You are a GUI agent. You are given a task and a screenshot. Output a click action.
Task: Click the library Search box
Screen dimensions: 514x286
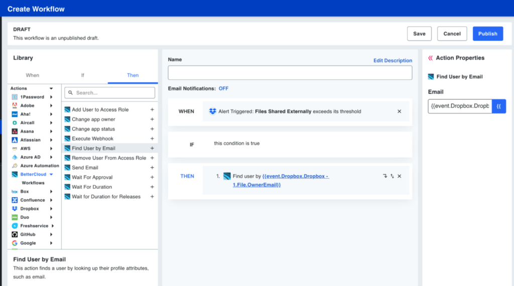tap(110, 93)
